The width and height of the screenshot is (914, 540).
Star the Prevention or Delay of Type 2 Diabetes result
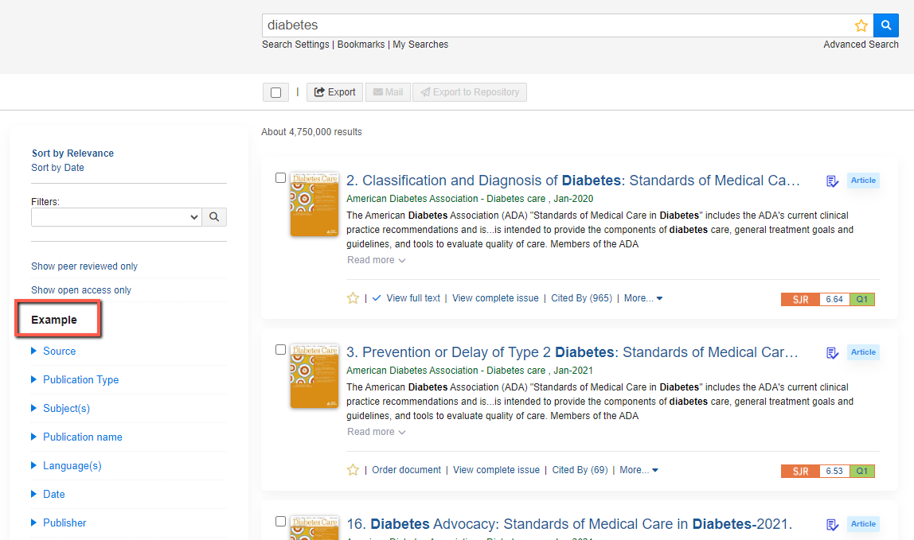coord(353,470)
